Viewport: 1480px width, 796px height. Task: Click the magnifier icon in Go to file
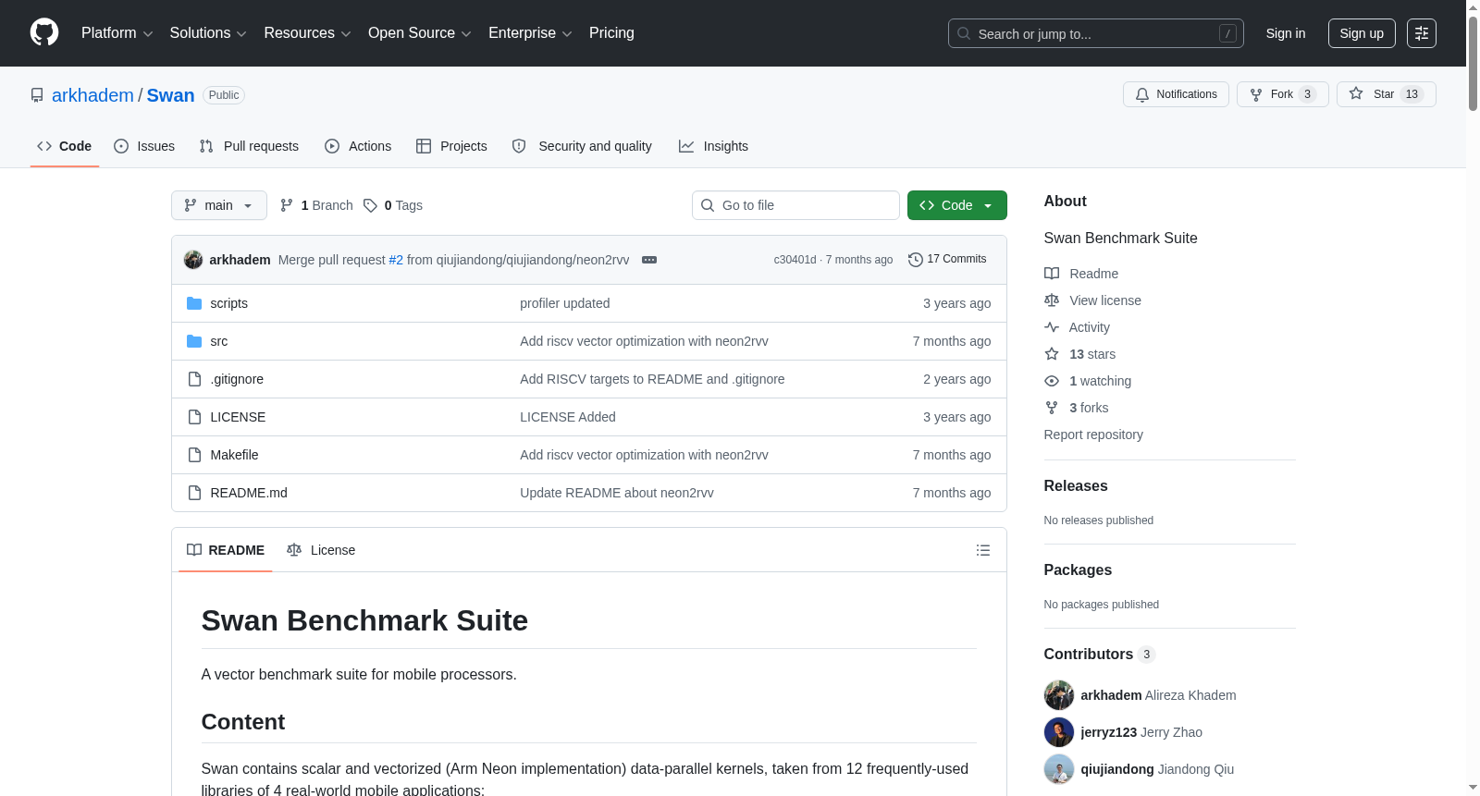[708, 205]
